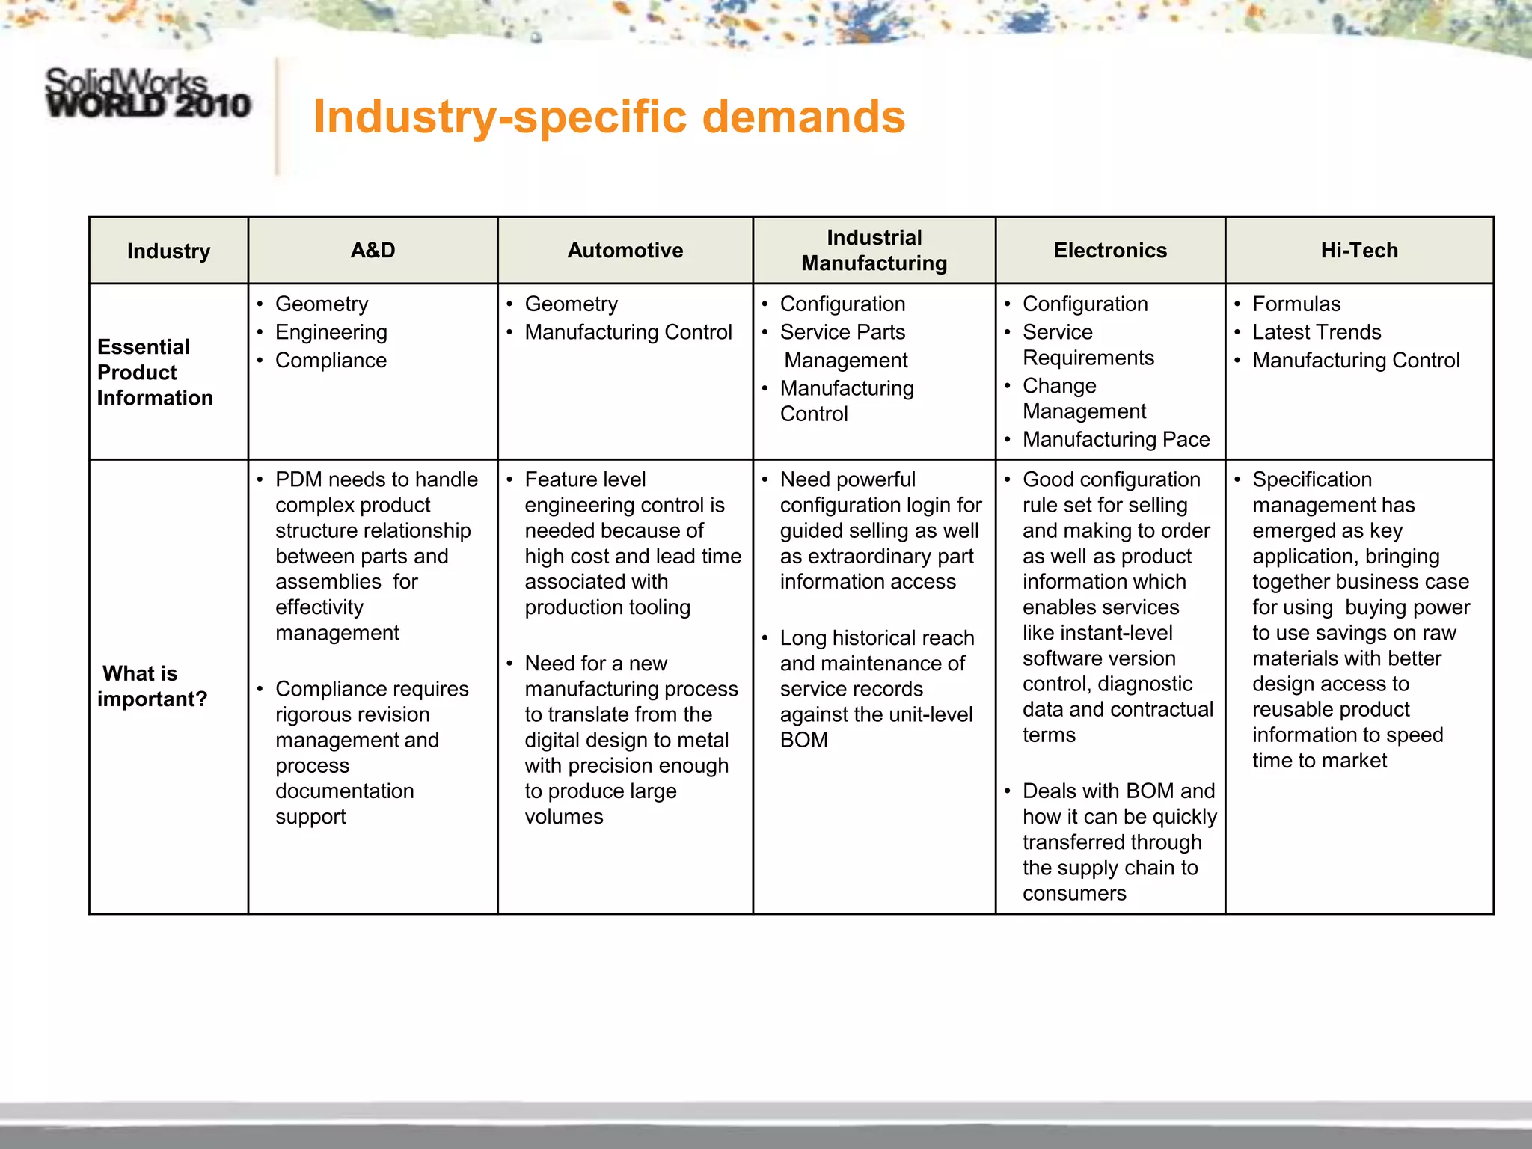Click 'Formulas' bullet under Hi-Tech

tap(1296, 304)
